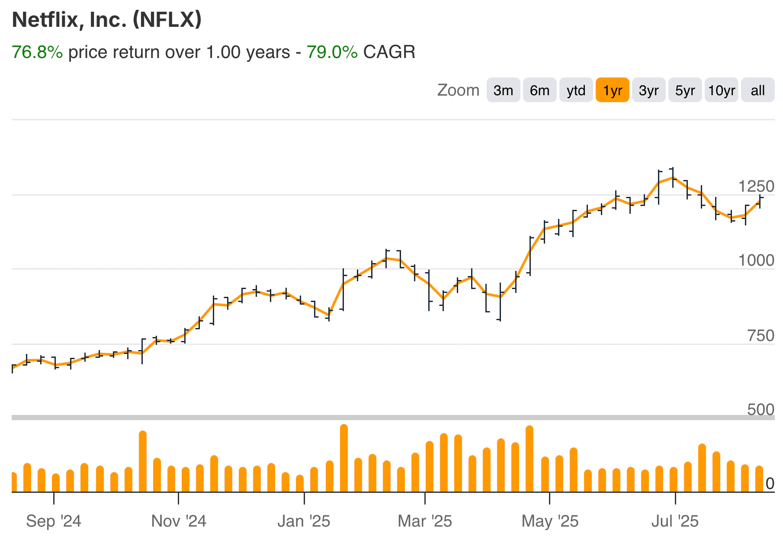
Task: Click the tall volume bar in late April
Action: (529, 459)
